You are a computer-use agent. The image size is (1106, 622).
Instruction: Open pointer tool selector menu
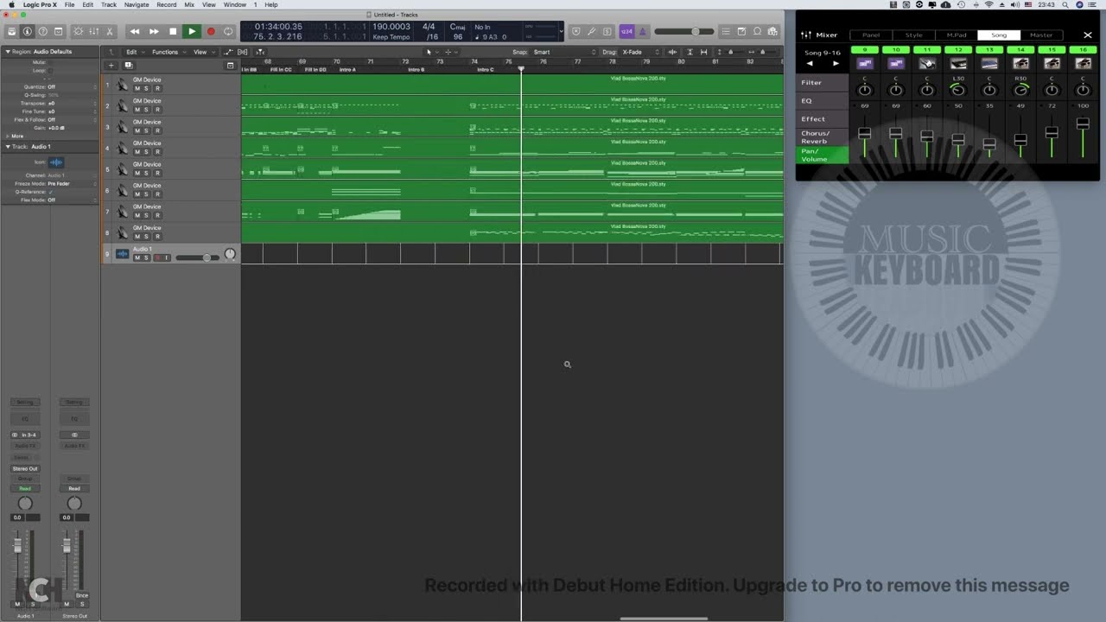point(430,52)
